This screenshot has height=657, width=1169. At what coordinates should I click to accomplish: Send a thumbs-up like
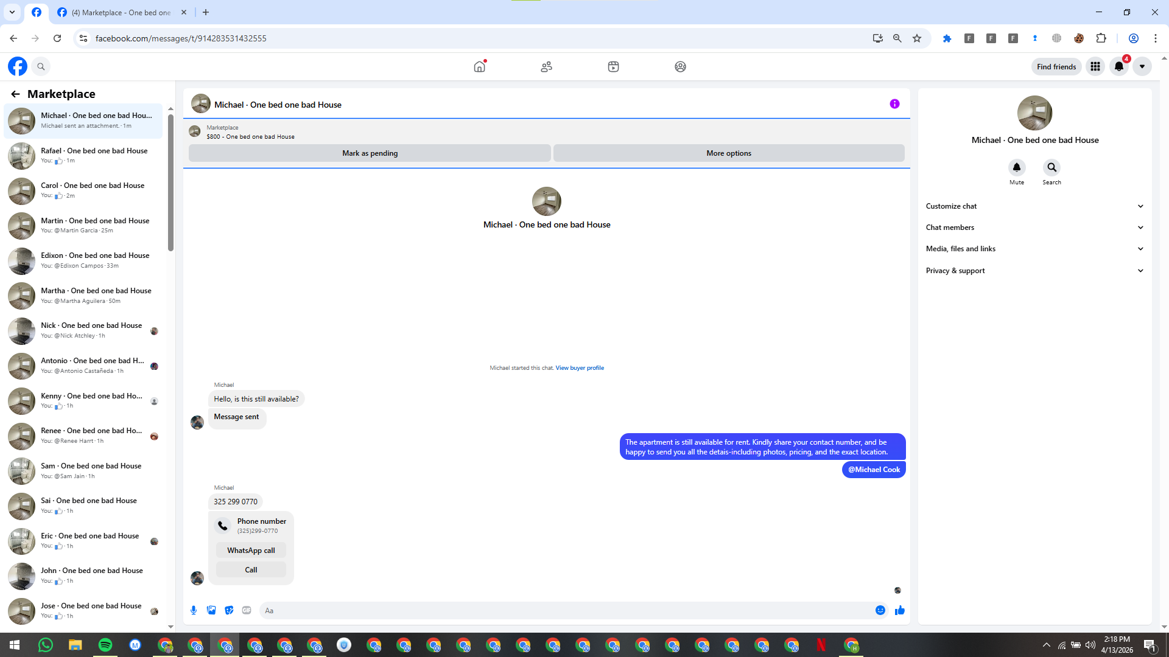click(900, 610)
